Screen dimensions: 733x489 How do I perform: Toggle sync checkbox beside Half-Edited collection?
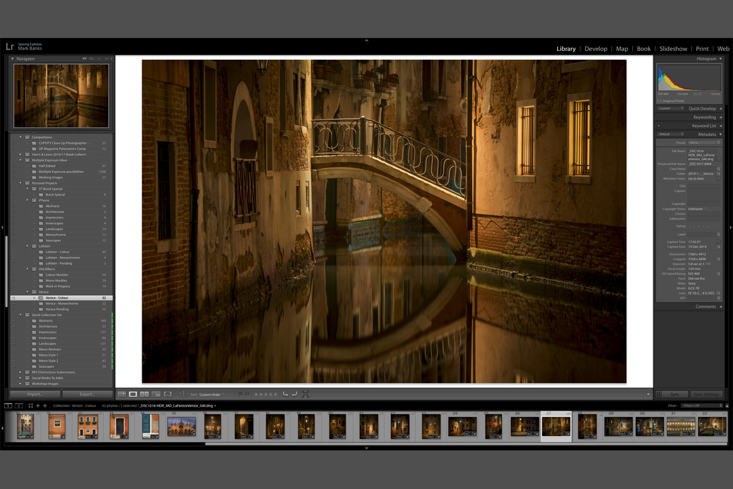pyautogui.click(x=13, y=166)
